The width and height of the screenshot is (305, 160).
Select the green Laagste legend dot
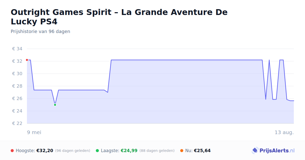pyautogui.click(x=97, y=151)
